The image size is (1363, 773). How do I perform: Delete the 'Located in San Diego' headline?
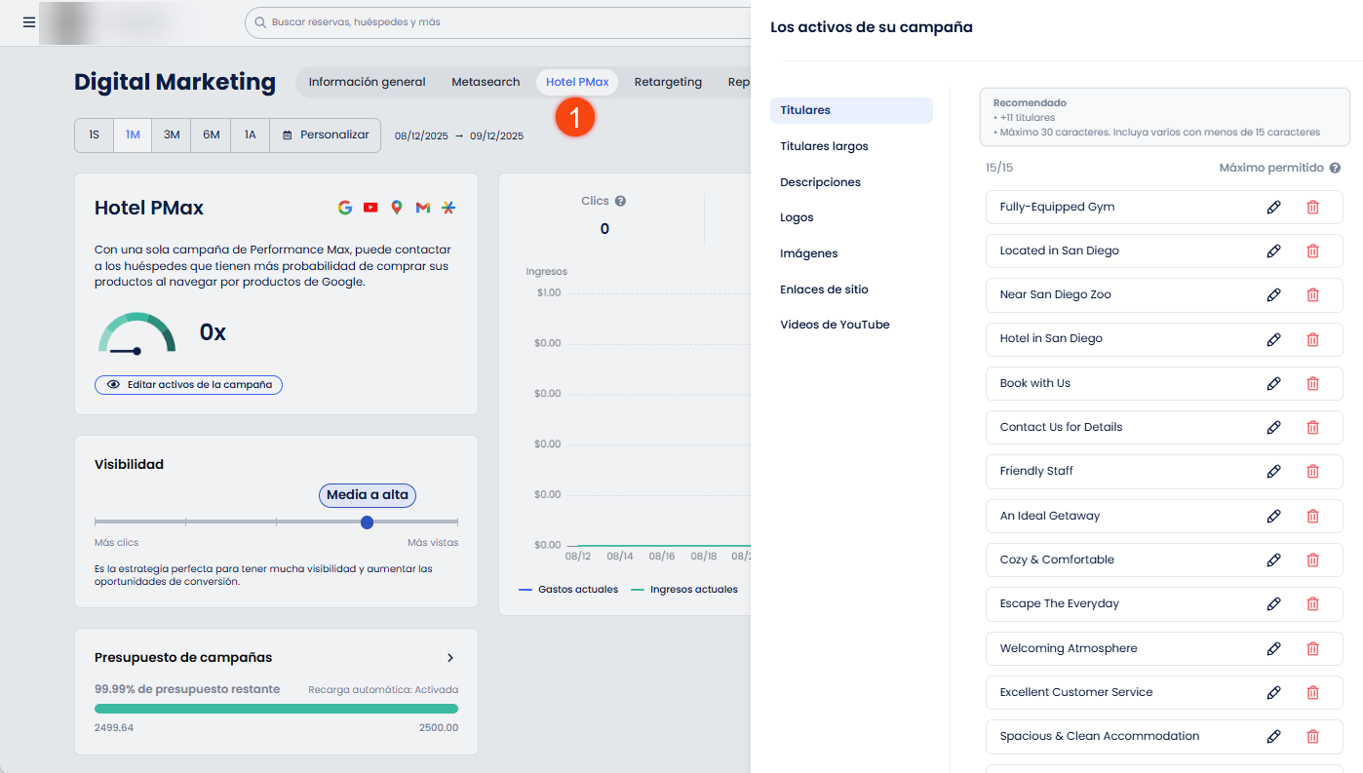pos(1312,251)
